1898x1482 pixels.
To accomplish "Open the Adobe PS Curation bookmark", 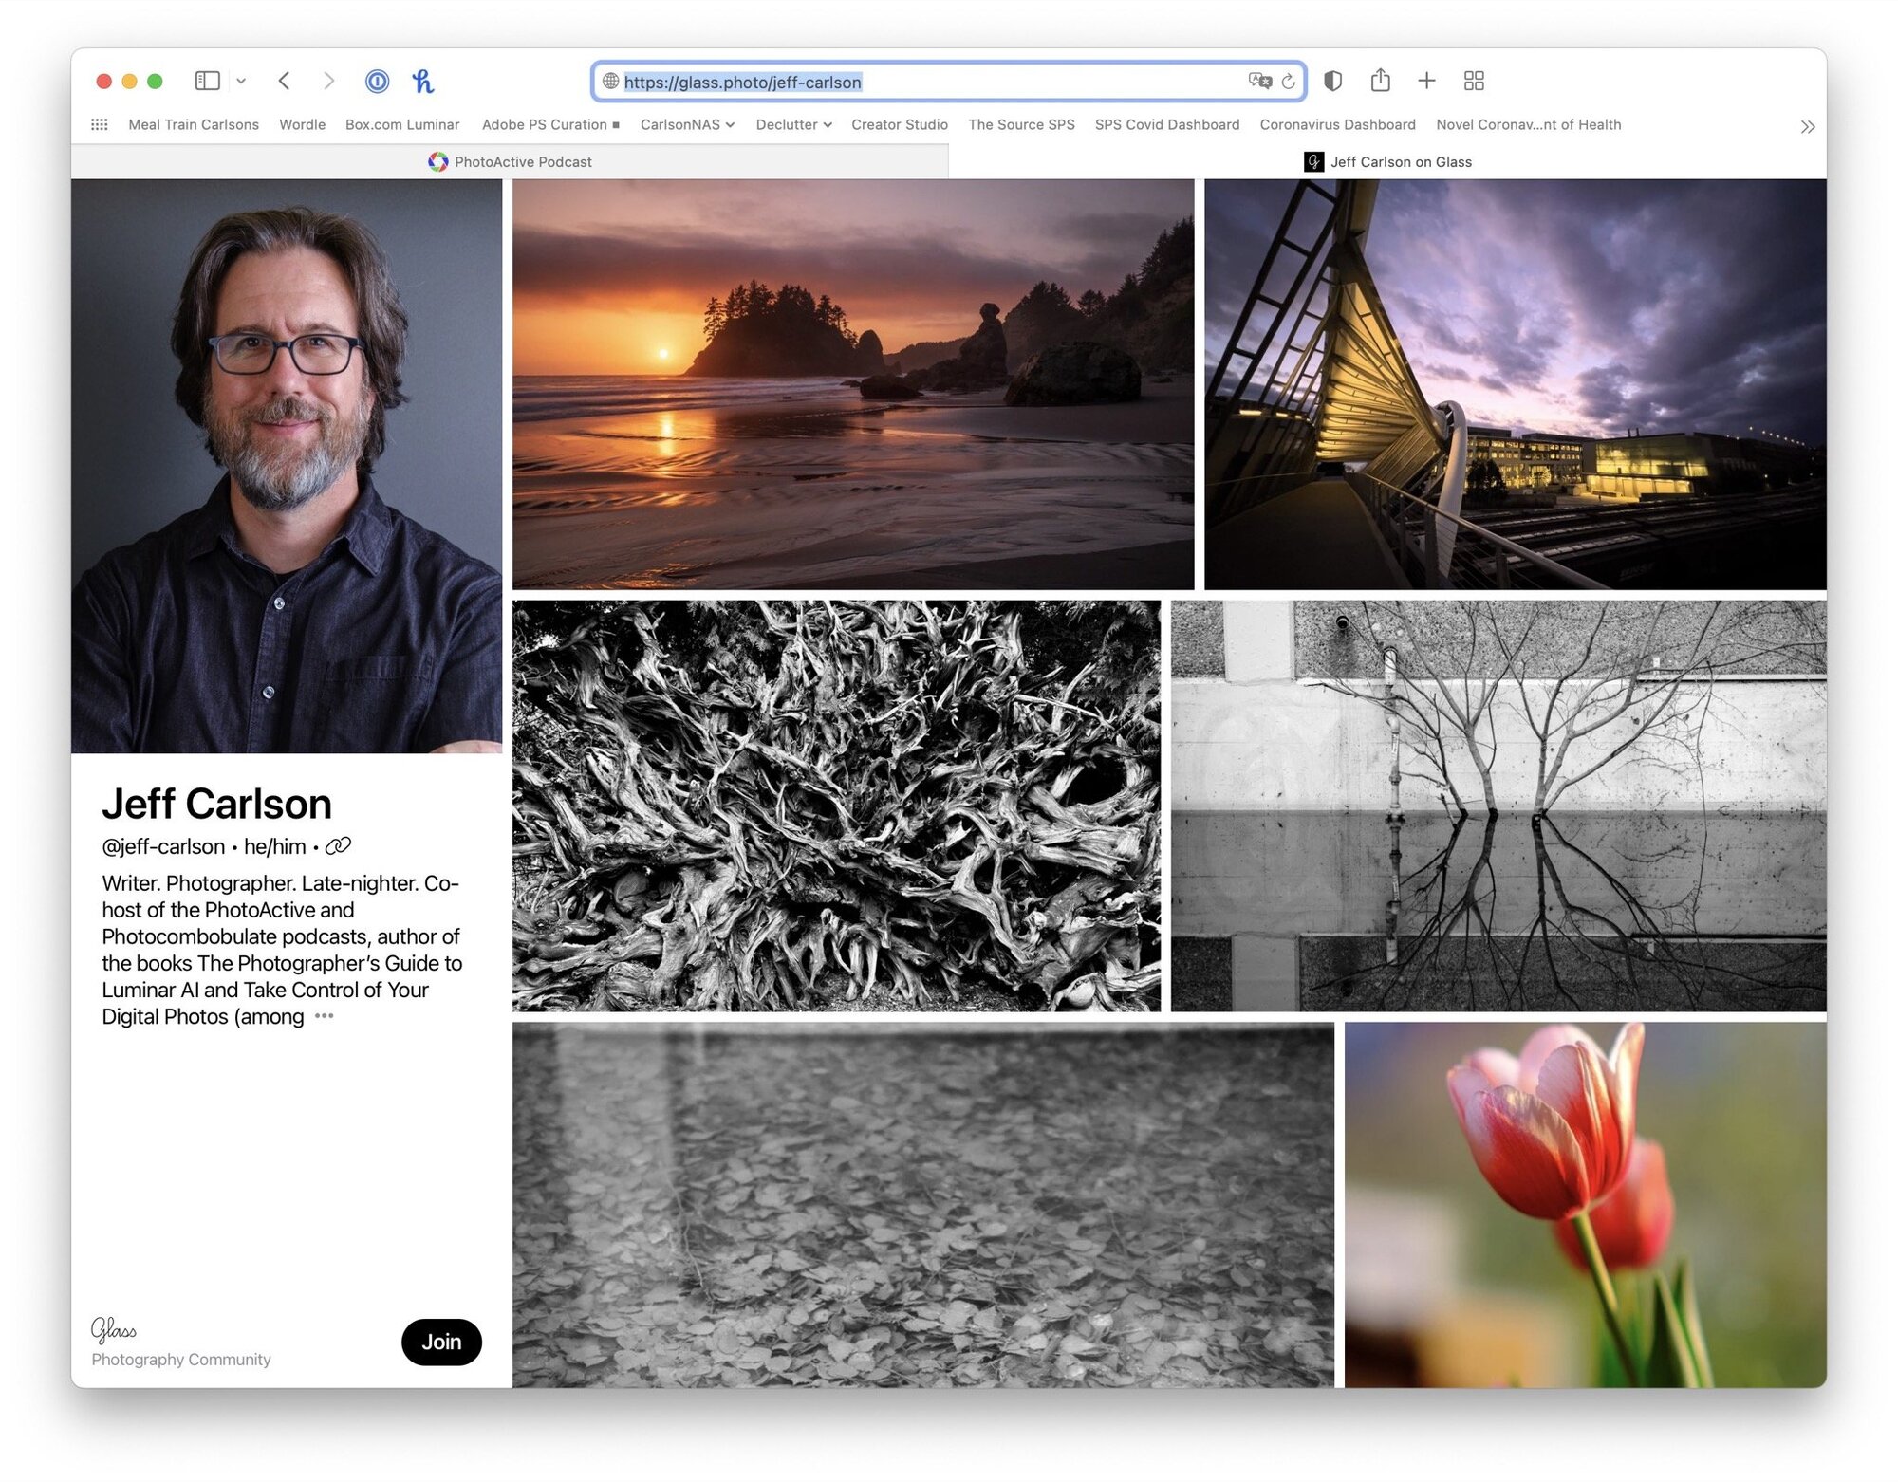I will [550, 125].
